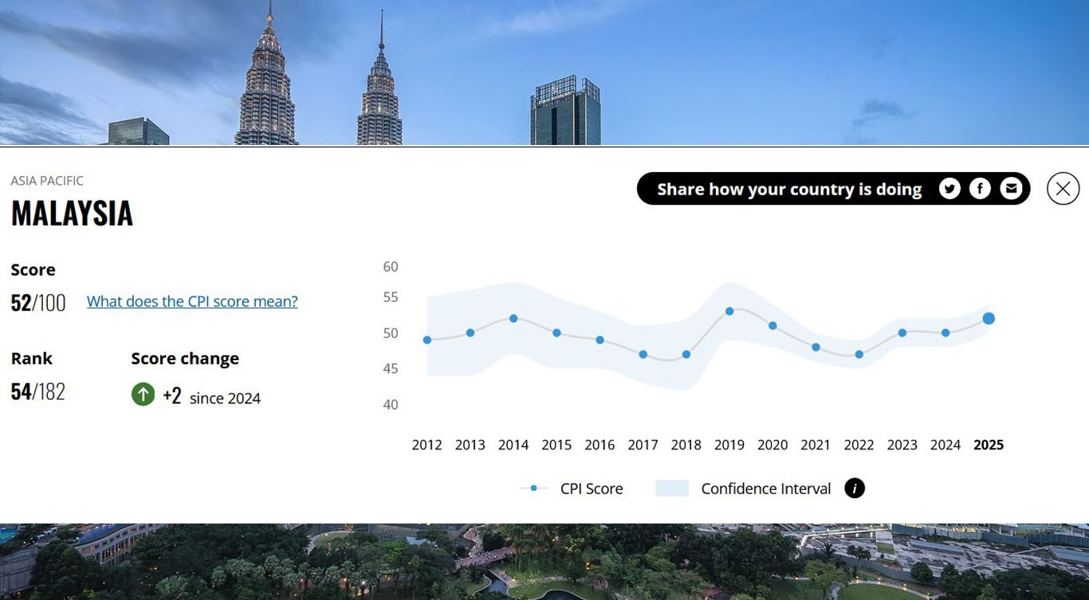Select the 2019 data point on chart
The image size is (1089, 600).
pos(729,312)
